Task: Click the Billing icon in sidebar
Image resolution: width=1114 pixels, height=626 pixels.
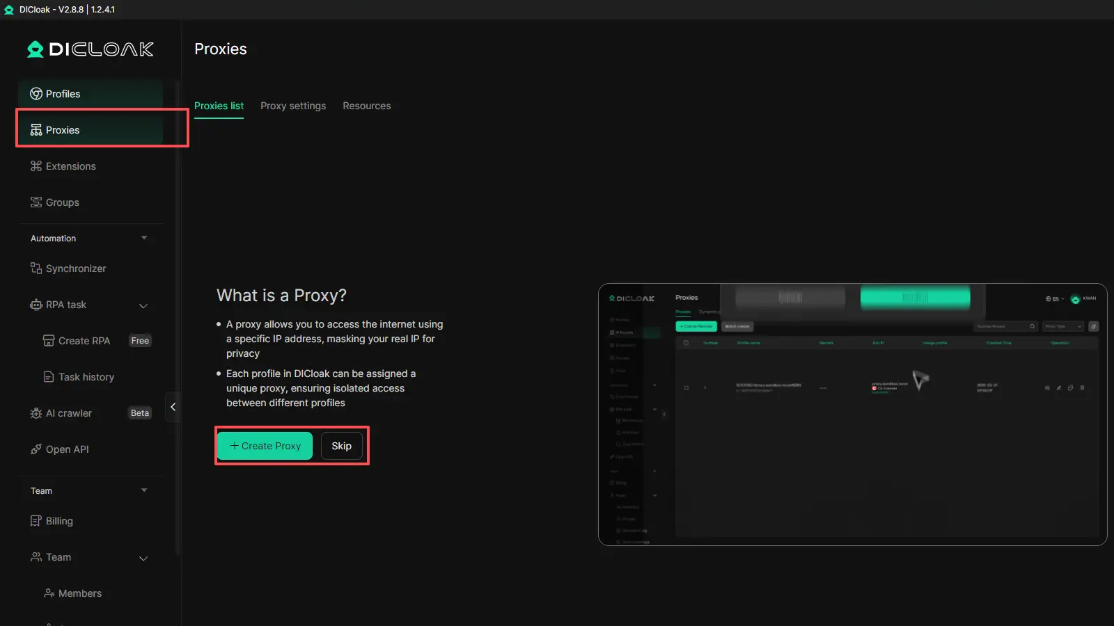Action: tap(36, 521)
